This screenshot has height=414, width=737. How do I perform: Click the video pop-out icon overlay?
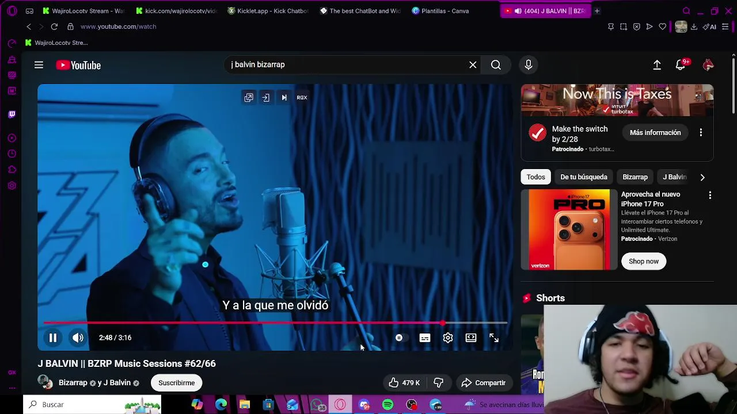249,98
